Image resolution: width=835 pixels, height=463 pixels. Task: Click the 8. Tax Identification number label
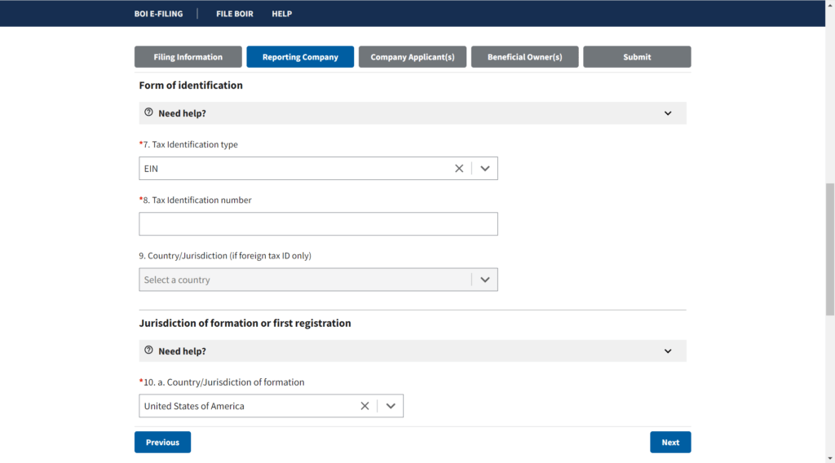click(196, 200)
